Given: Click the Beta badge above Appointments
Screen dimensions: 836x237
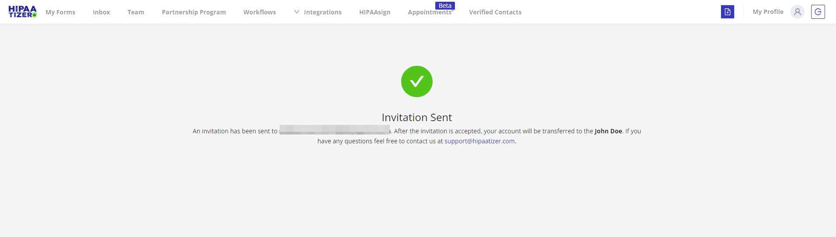Looking at the screenshot, I should 445,6.
